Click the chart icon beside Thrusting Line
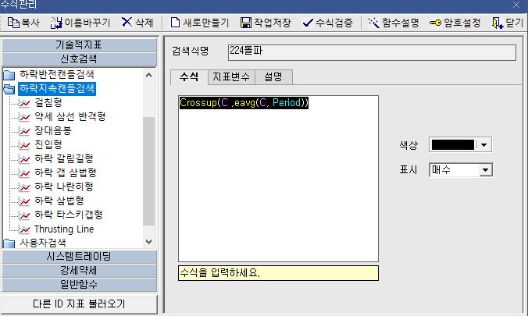This screenshot has width=528, height=316. pos(24,229)
